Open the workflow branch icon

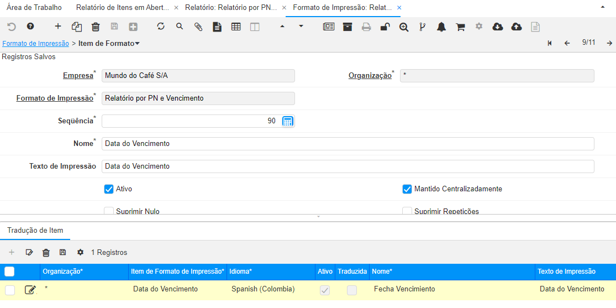pyautogui.click(x=423, y=27)
